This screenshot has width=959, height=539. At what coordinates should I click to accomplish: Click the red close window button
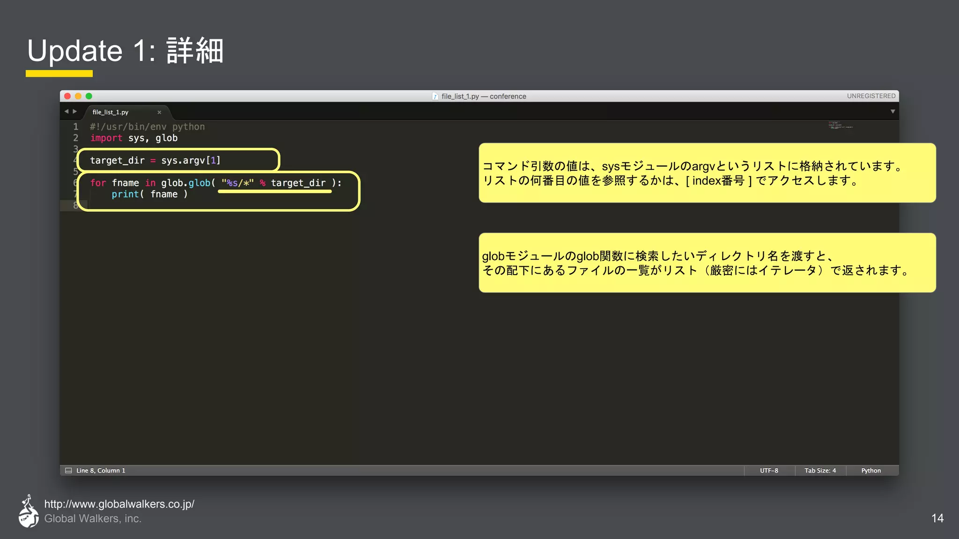67,96
